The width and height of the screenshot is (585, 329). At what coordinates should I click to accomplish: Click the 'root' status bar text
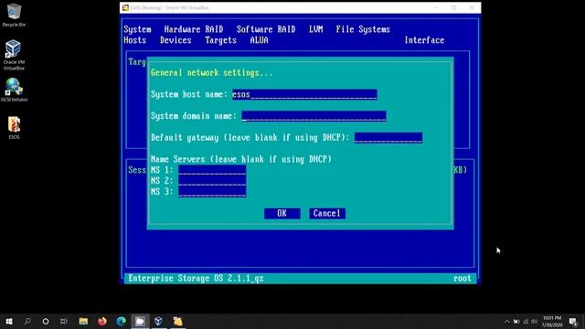[x=463, y=279]
